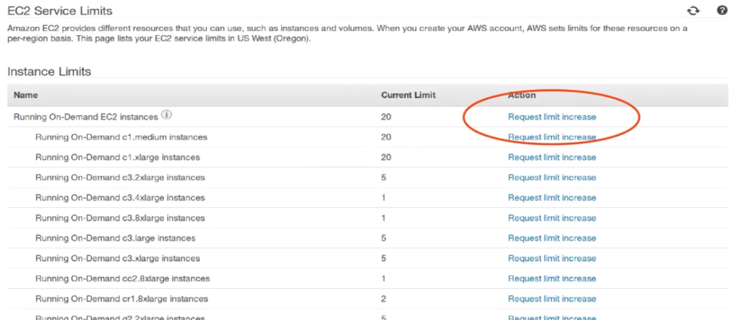Click the Action column header
732x320 pixels.
(522, 95)
